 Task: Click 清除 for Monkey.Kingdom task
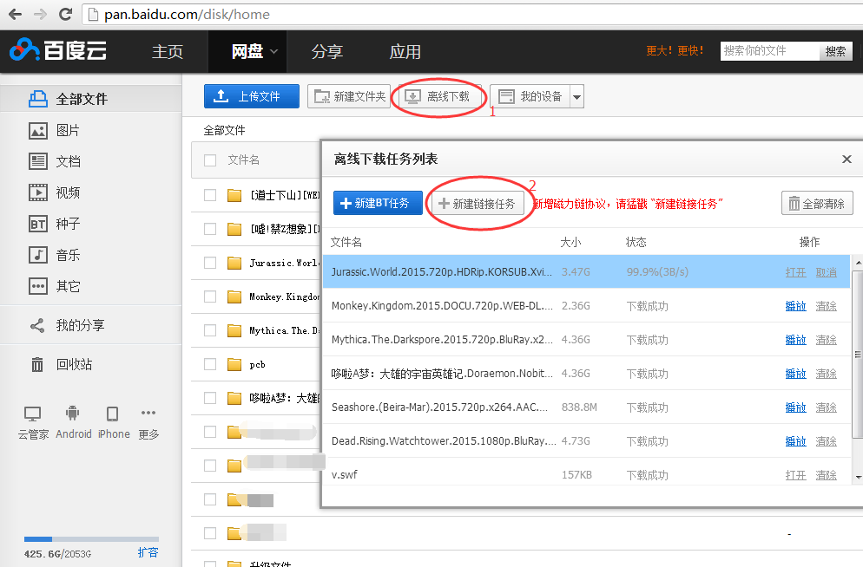[827, 306]
